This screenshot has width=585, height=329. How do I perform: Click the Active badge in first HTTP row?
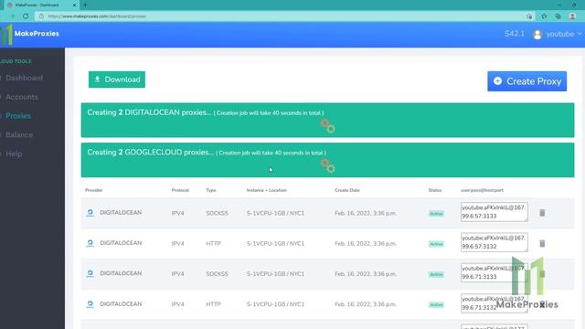(x=436, y=244)
